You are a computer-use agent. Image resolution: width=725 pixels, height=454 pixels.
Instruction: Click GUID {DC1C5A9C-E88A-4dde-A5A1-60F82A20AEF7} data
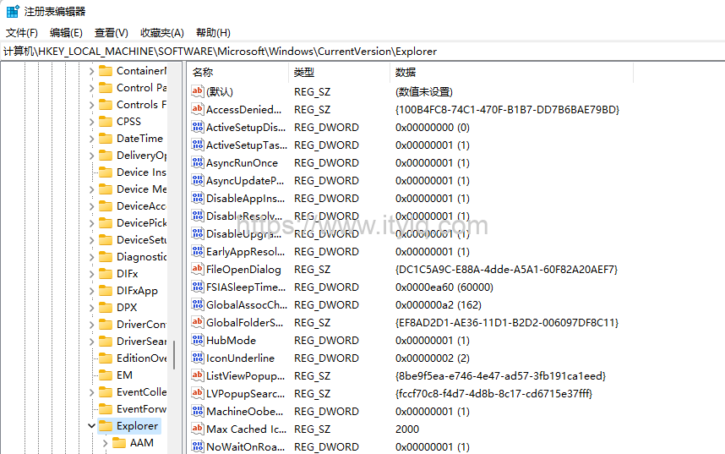(506, 270)
